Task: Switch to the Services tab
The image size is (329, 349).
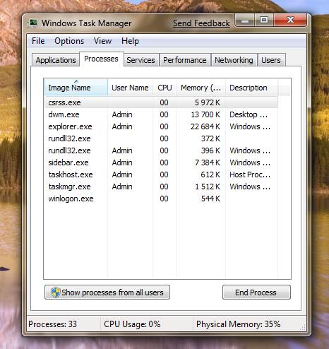Action: [x=140, y=60]
